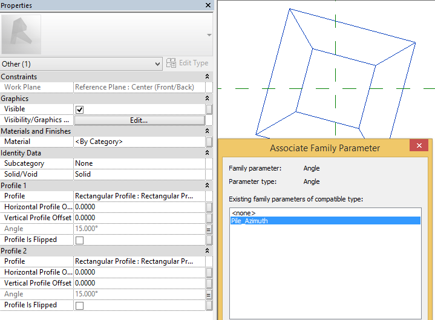Click Profile 2 Horizontal Profile Offset value
Screen dimensions: 435x320
(139, 272)
